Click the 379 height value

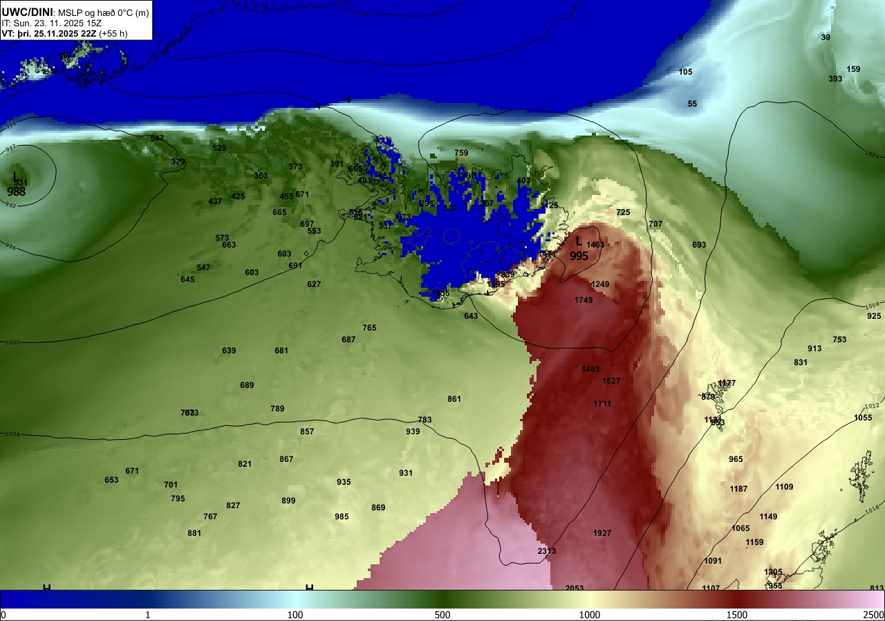[x=178, y=162]
